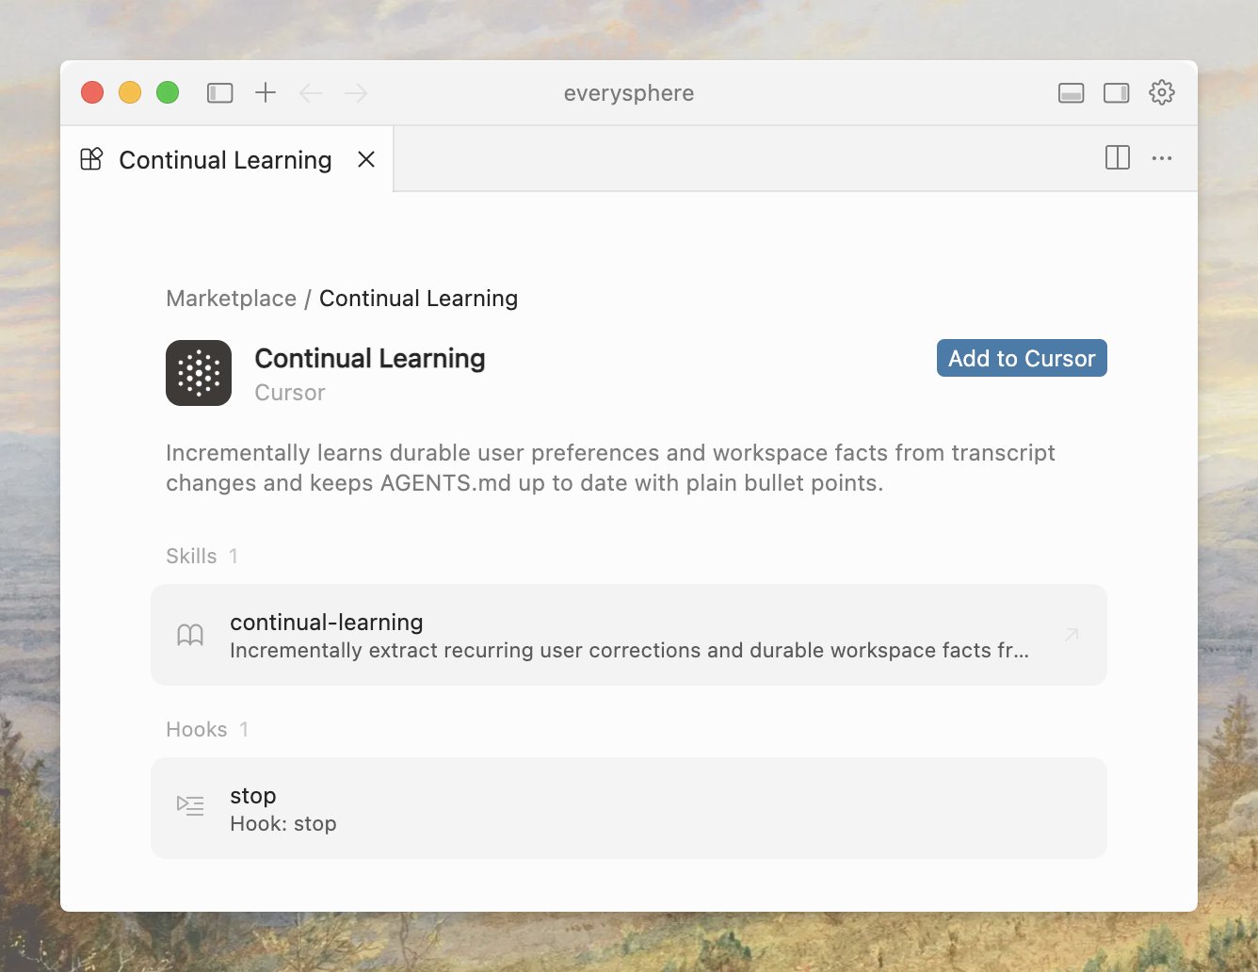Open the continual-learning skill row

tap(629, 635)
